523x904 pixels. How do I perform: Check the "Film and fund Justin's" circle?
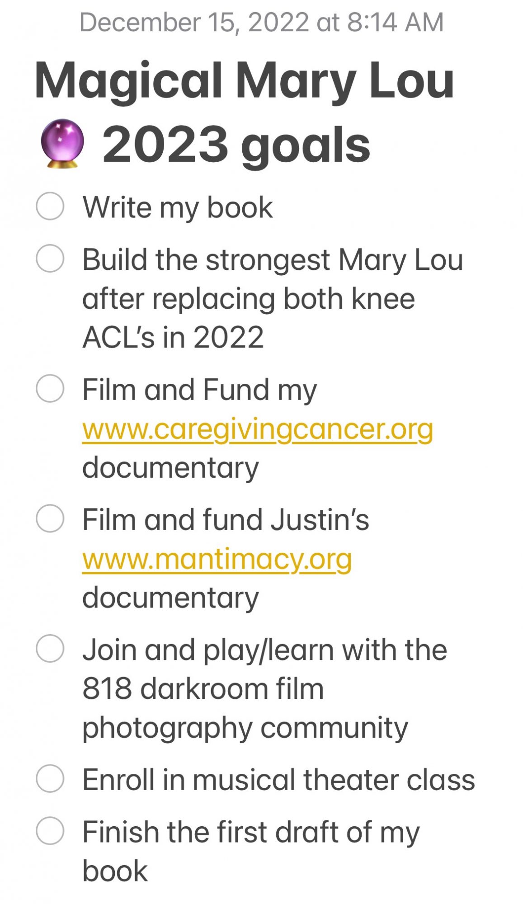50,518
